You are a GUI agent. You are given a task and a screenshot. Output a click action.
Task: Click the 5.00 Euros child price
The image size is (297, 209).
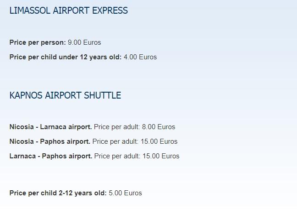pyautogui.click(x=126, y=193)
